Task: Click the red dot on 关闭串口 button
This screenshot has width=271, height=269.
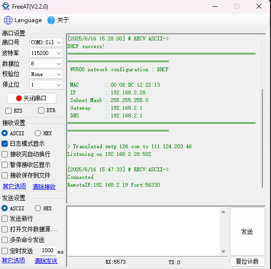Action: pyautogui.click(x=19, y=98)
